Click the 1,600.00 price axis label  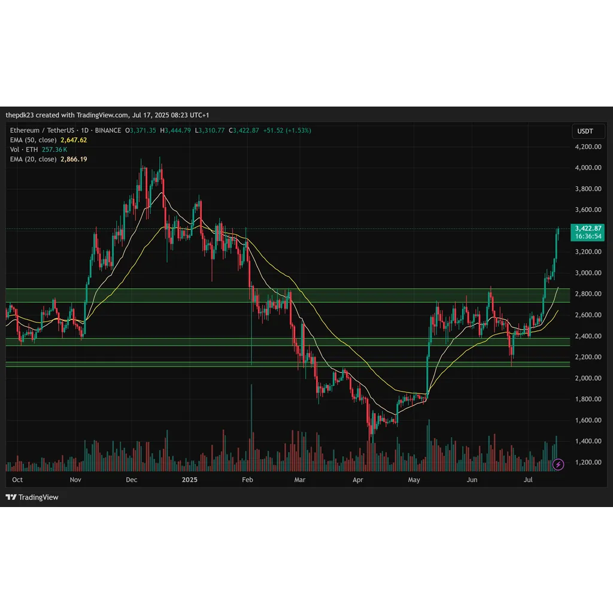(x=588, y=420)
